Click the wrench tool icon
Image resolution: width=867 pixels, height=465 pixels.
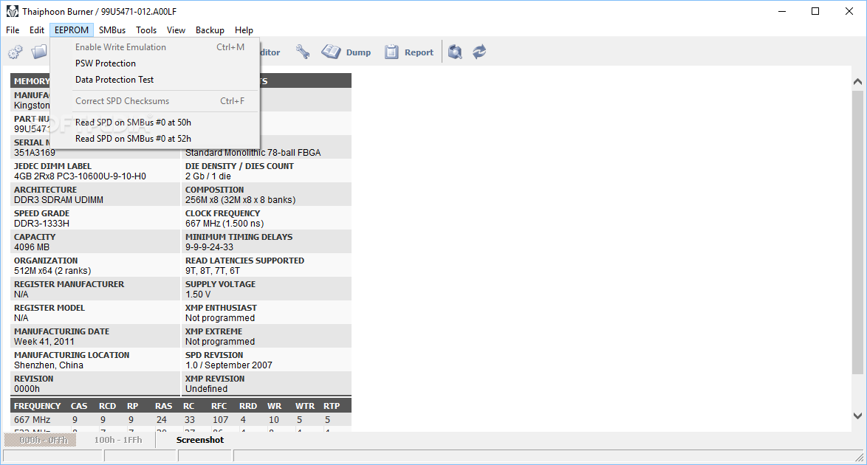click(x=303, y=52)
